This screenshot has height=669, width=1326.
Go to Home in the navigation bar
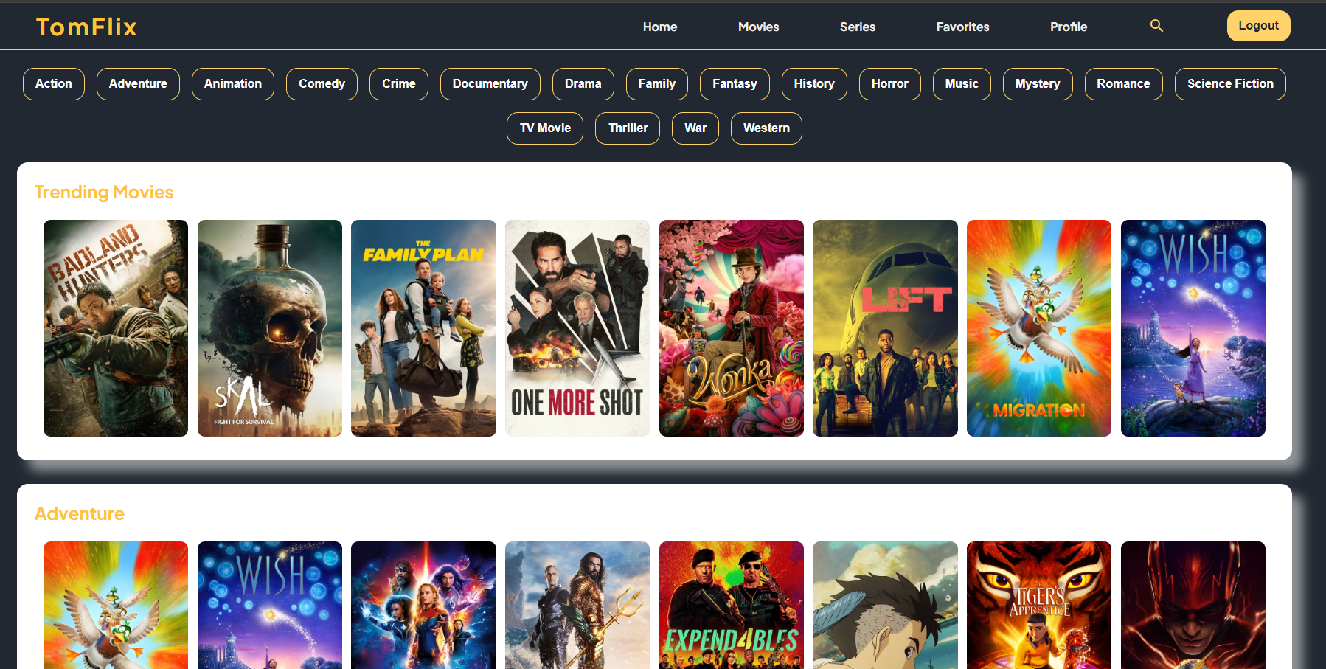pyautogui.click(x=659, y=27)
